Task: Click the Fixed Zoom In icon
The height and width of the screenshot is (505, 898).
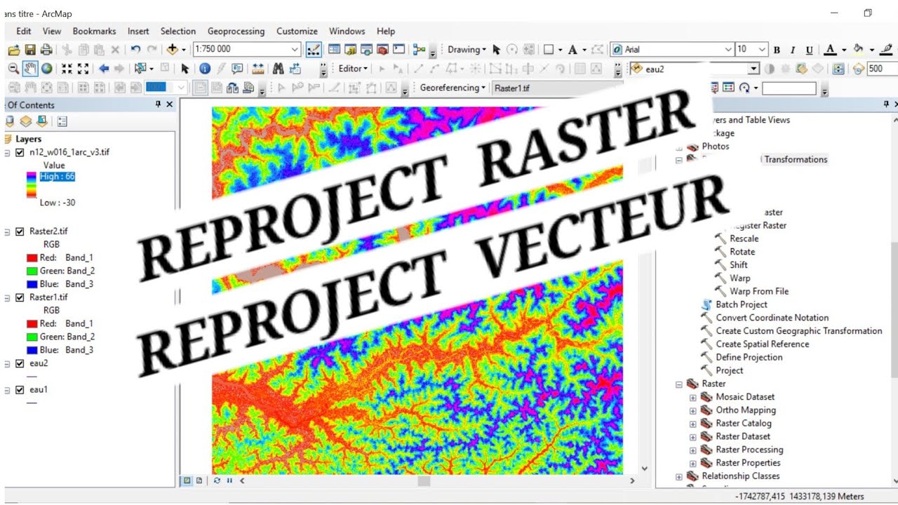Action: coord(67,69)
